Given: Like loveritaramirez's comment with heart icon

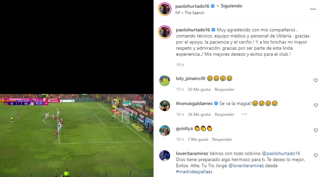Looking at the screenshot, I should click(x=315, y=155).
